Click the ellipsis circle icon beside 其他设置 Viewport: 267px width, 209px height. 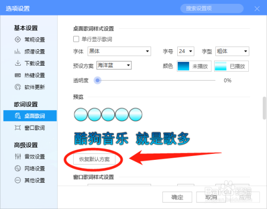point(18,180)
